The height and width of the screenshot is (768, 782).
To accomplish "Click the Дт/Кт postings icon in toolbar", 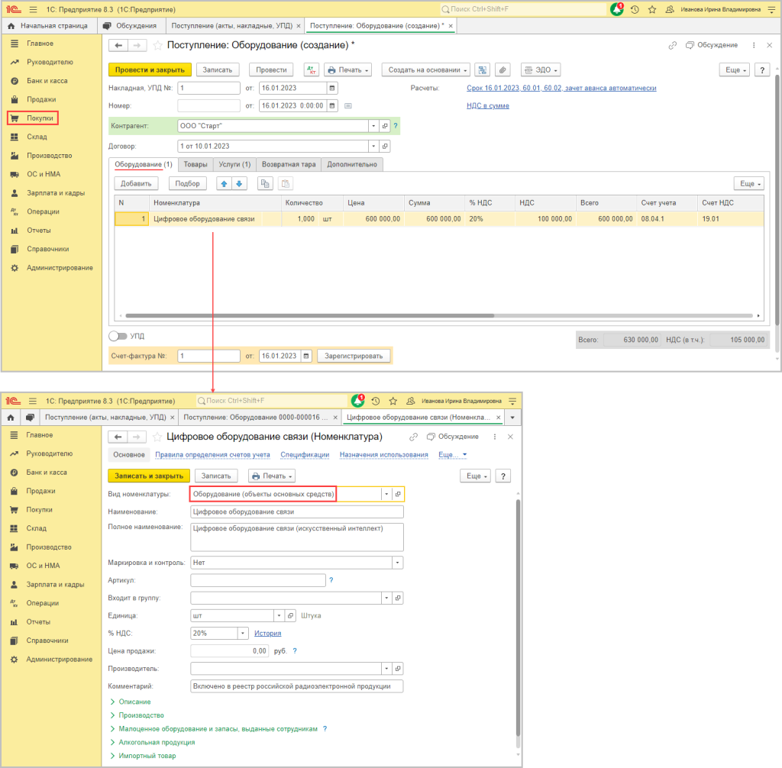I will pos(311,69).
